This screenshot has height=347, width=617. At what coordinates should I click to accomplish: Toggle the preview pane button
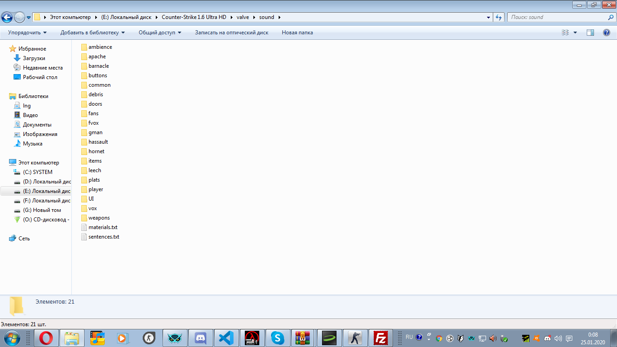[x=590, y=33]
